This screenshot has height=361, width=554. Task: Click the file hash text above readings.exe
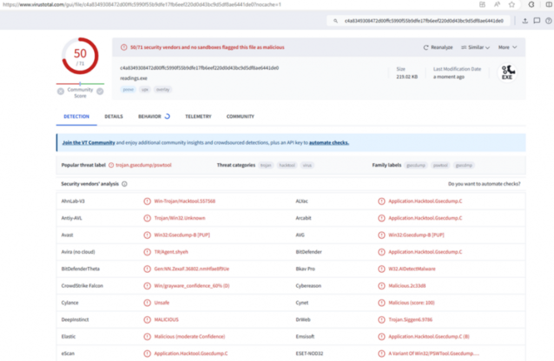199,68
